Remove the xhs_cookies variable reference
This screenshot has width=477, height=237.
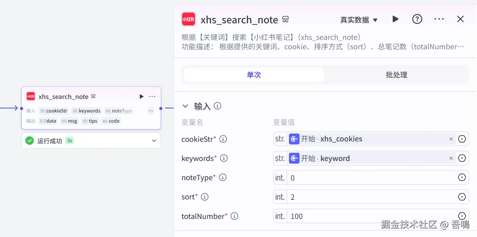(x=451, y=139)
